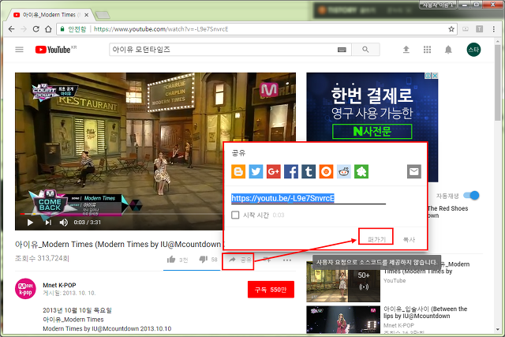This screenshot has height=337, width=505.
Task: Open the on-screen keyboard in search box
Action: pos(342,50)
